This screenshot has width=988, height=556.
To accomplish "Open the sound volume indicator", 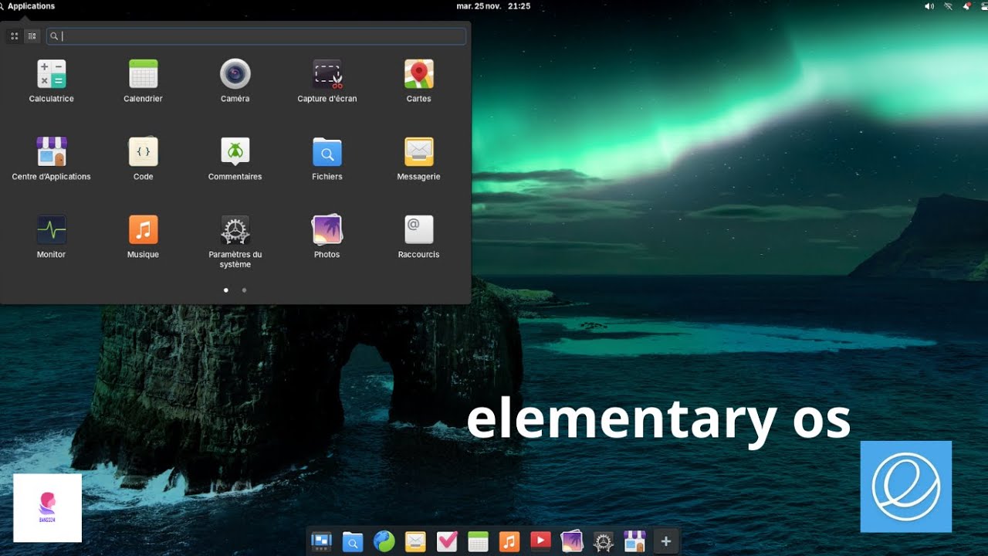I will (929, 6).
